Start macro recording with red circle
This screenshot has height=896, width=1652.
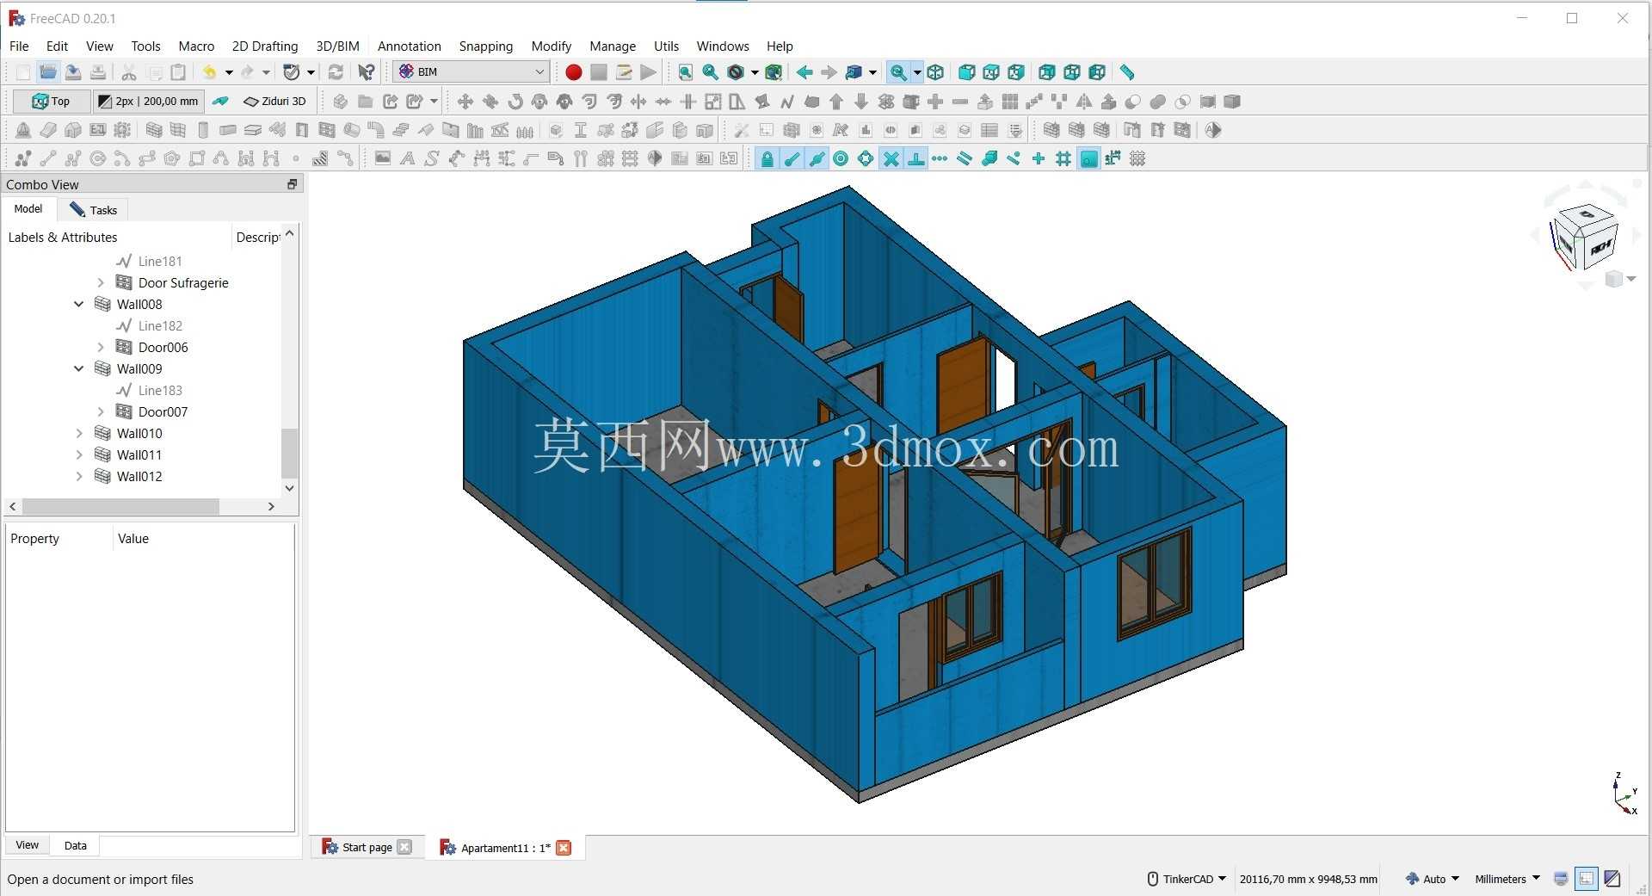click(573, 72)
